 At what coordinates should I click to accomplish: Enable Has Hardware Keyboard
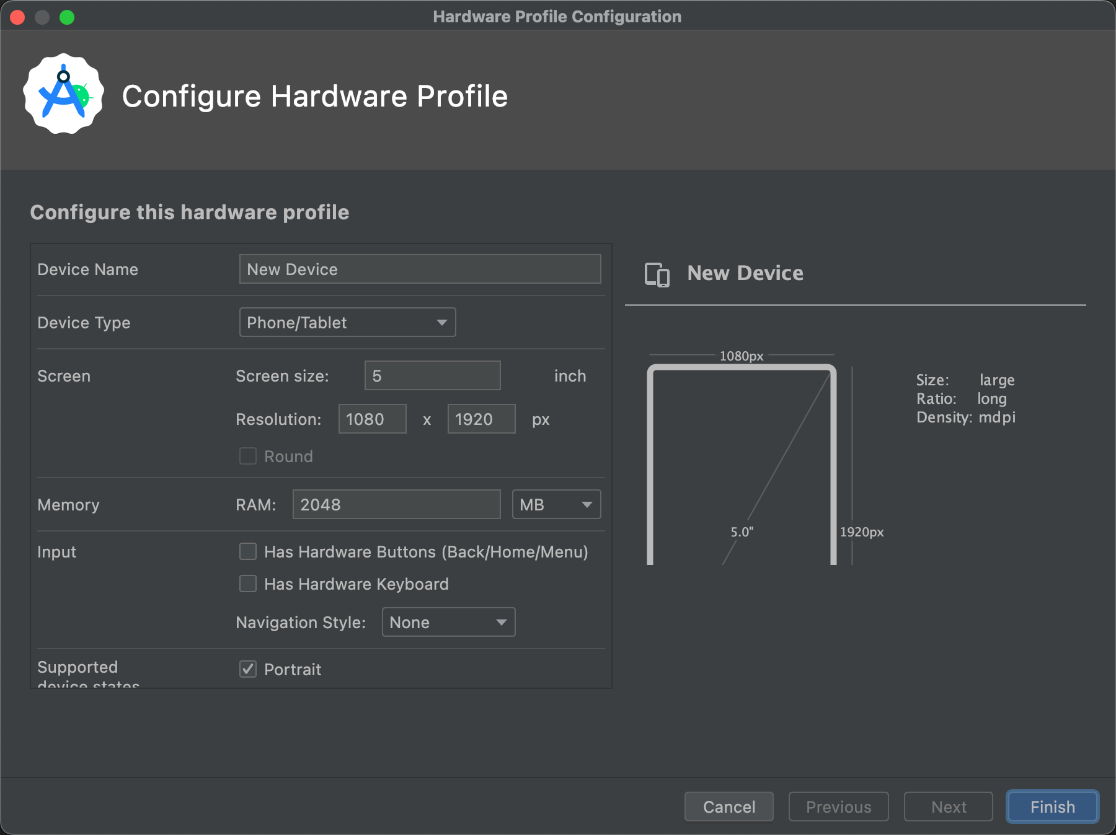tap(247, 584)
